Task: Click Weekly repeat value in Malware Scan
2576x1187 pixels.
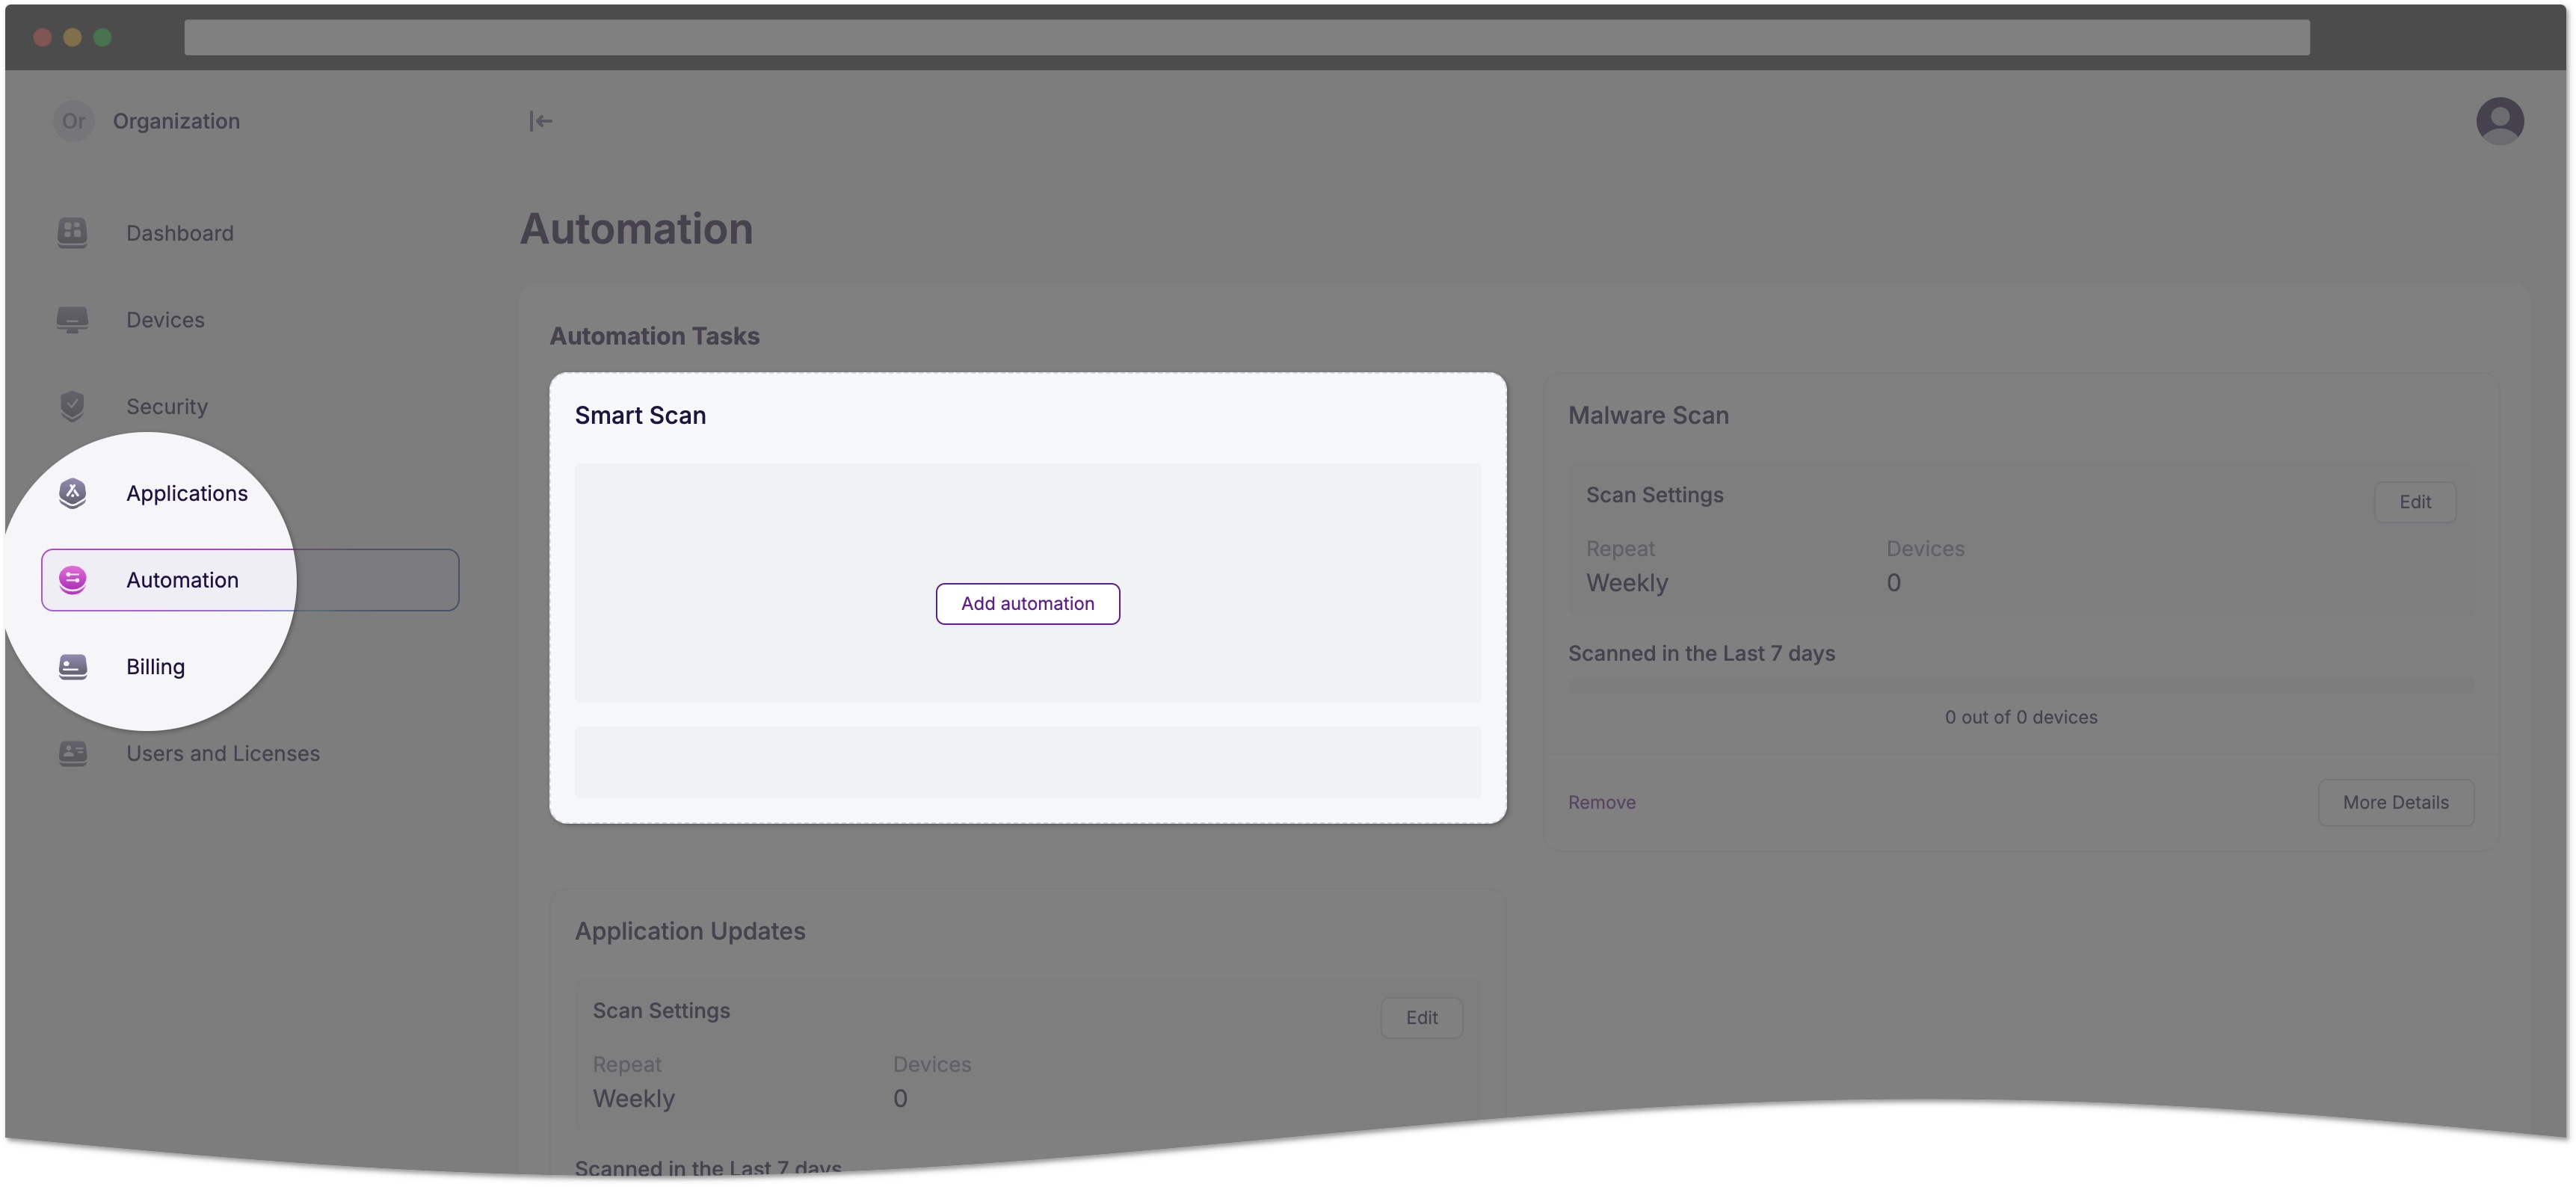Action: (x=1626, y=583)
